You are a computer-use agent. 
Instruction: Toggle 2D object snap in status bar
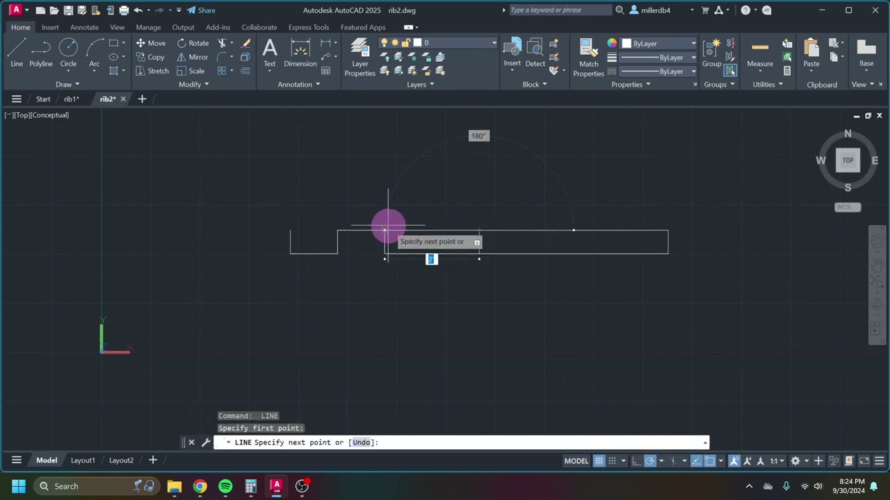click(710, 460)
